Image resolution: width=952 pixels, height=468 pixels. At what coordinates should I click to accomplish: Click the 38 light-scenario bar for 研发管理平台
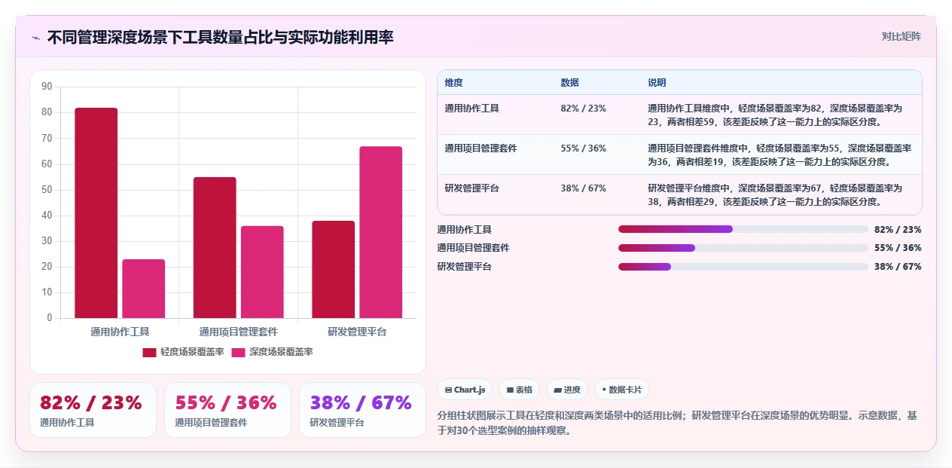click(x=334, y=269)
